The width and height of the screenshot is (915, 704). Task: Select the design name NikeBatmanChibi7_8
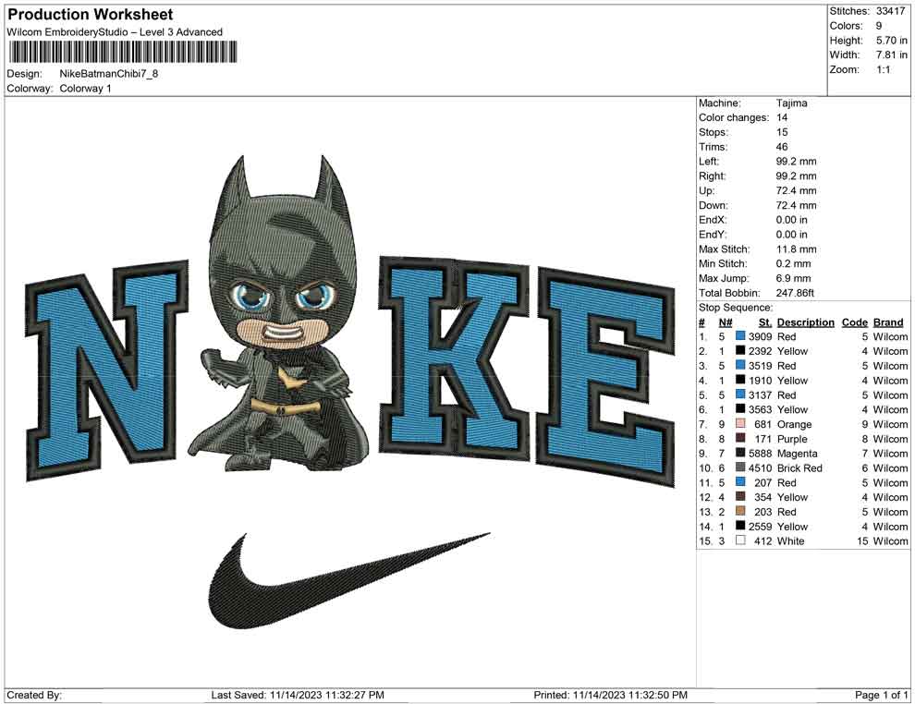click(108, 74)
